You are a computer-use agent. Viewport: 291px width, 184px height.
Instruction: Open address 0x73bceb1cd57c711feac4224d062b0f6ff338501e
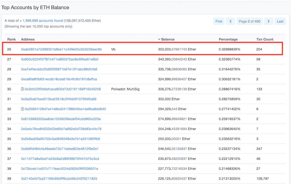60,169
